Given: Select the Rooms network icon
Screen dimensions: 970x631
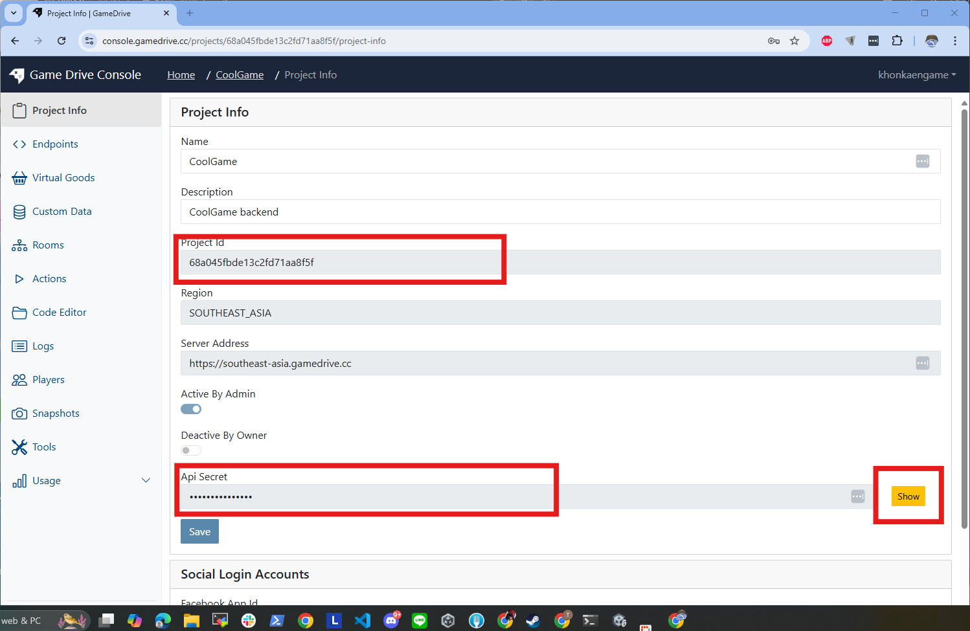Looking at the screenshot, I should click(x=19, y=245).
